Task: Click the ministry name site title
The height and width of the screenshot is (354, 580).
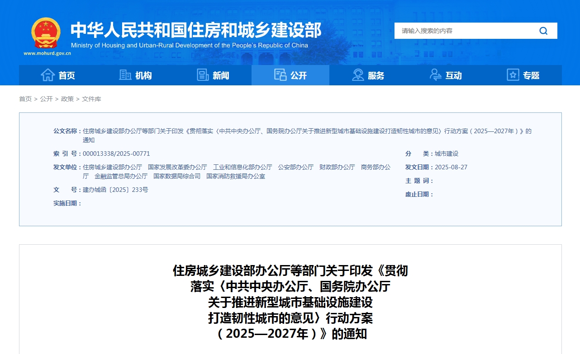Action: click(x=195, y=30)
